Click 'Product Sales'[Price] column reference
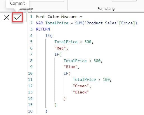 click(x=110, y=23)
